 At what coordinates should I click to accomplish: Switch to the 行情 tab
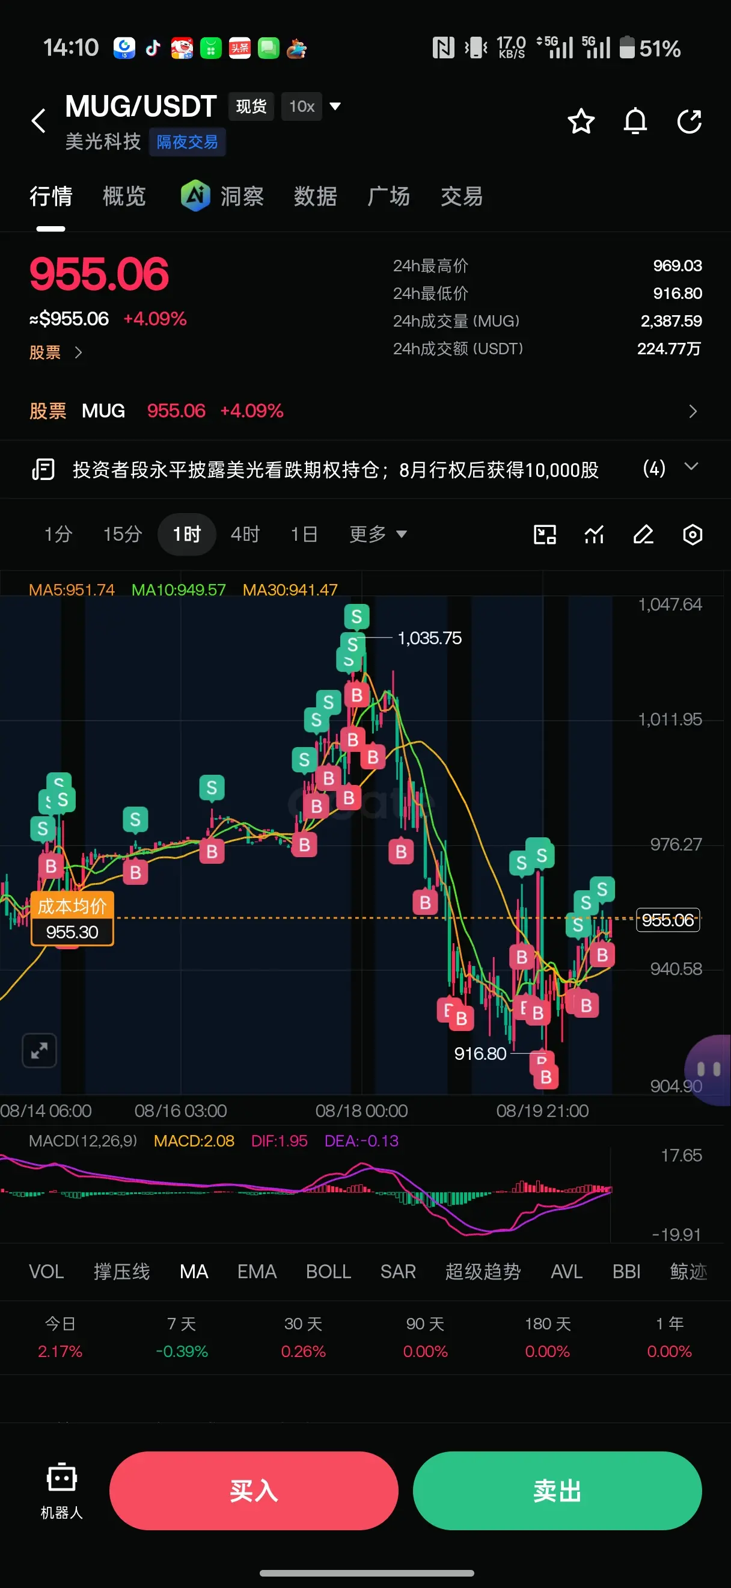pyautogui.click(x=51, y=196)
